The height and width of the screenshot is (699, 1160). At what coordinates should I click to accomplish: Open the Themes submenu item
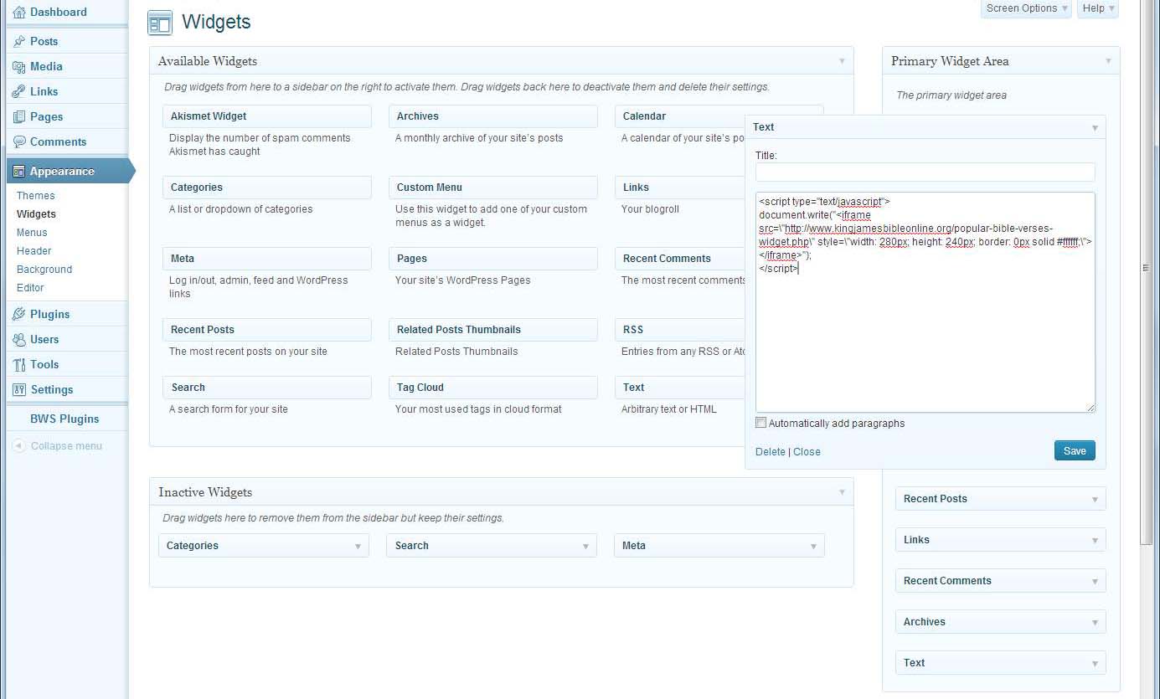tap(36, 196)
